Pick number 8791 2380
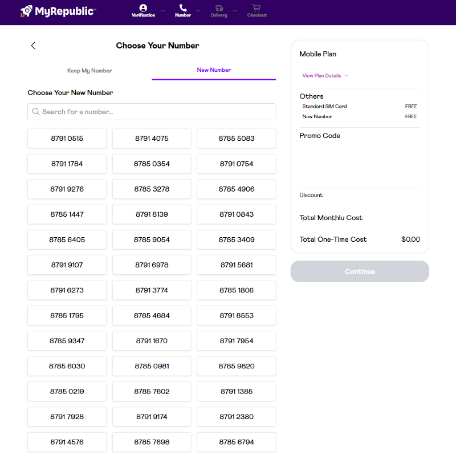Viewport: 456px width, 455px height. [x=237, y=417]
